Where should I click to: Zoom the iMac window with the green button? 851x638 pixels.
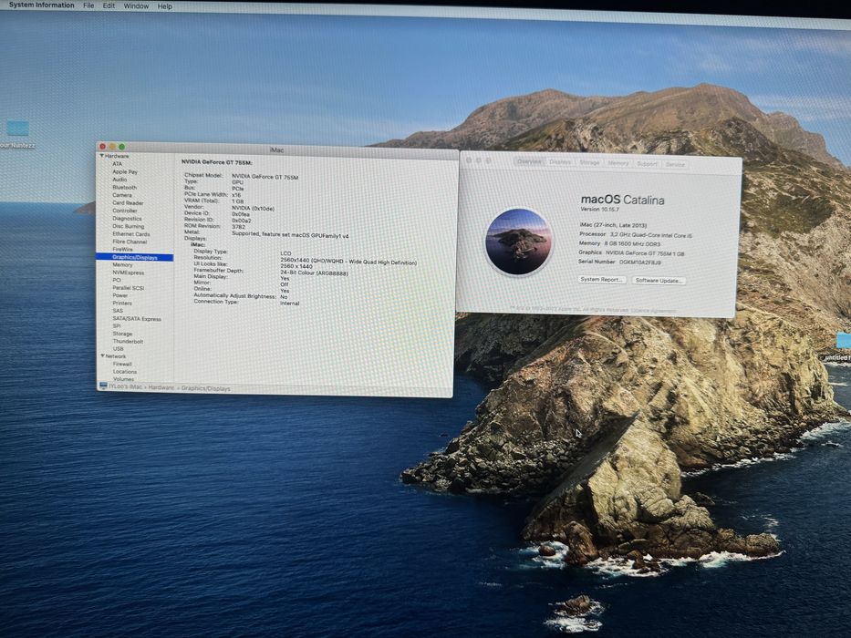click(x=122, y=147)
